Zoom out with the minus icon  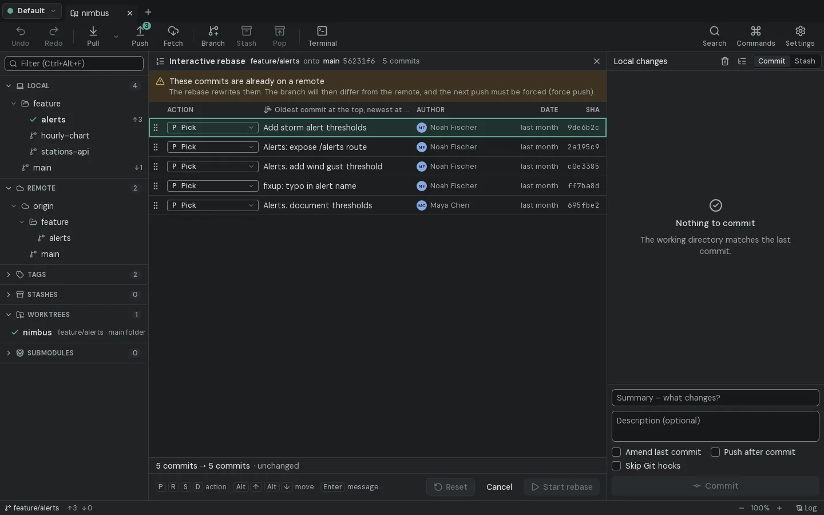point(742,508)
